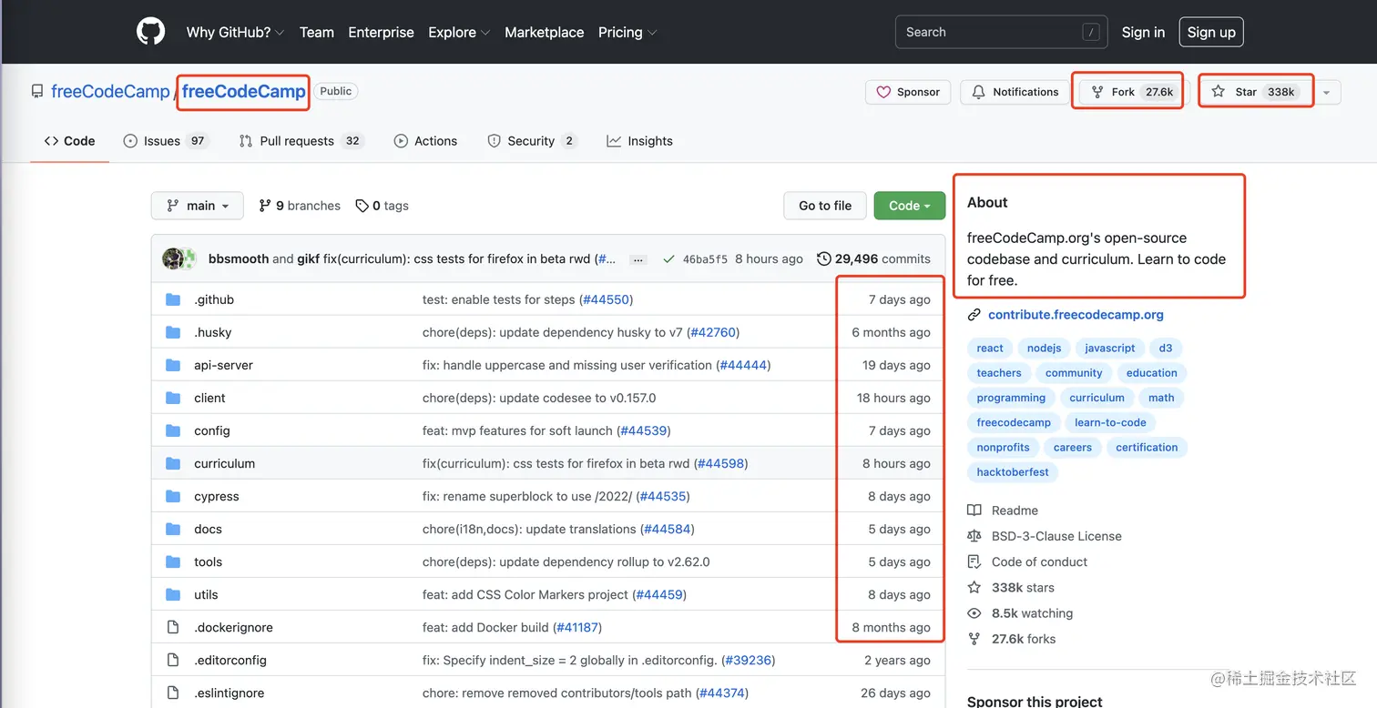
Task: Open the 9 branches link
Action: coord(300,206)
